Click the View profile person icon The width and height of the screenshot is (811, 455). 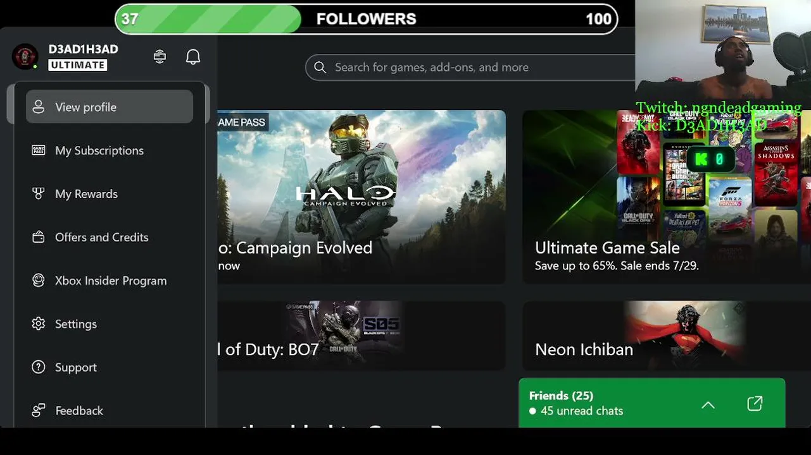(x=39, y=107)
